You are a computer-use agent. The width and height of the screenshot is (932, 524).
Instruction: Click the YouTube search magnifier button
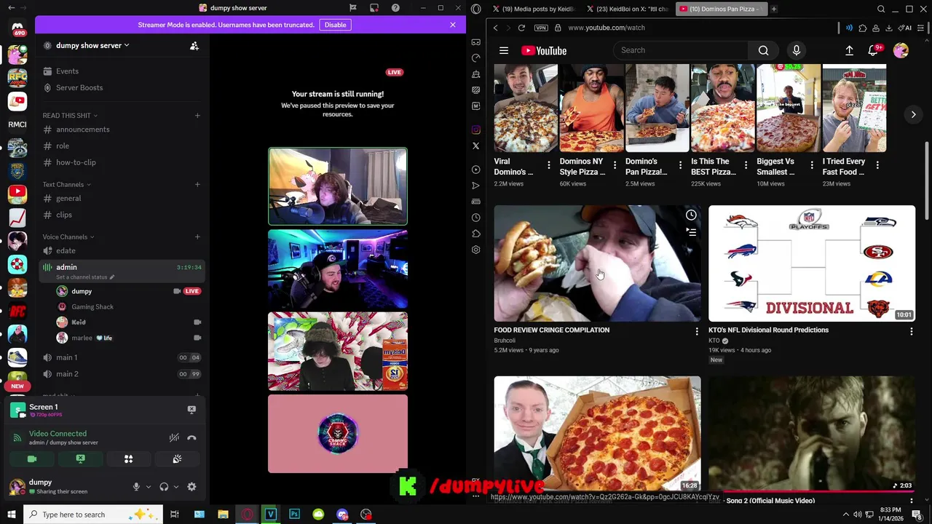pos(763,50)
